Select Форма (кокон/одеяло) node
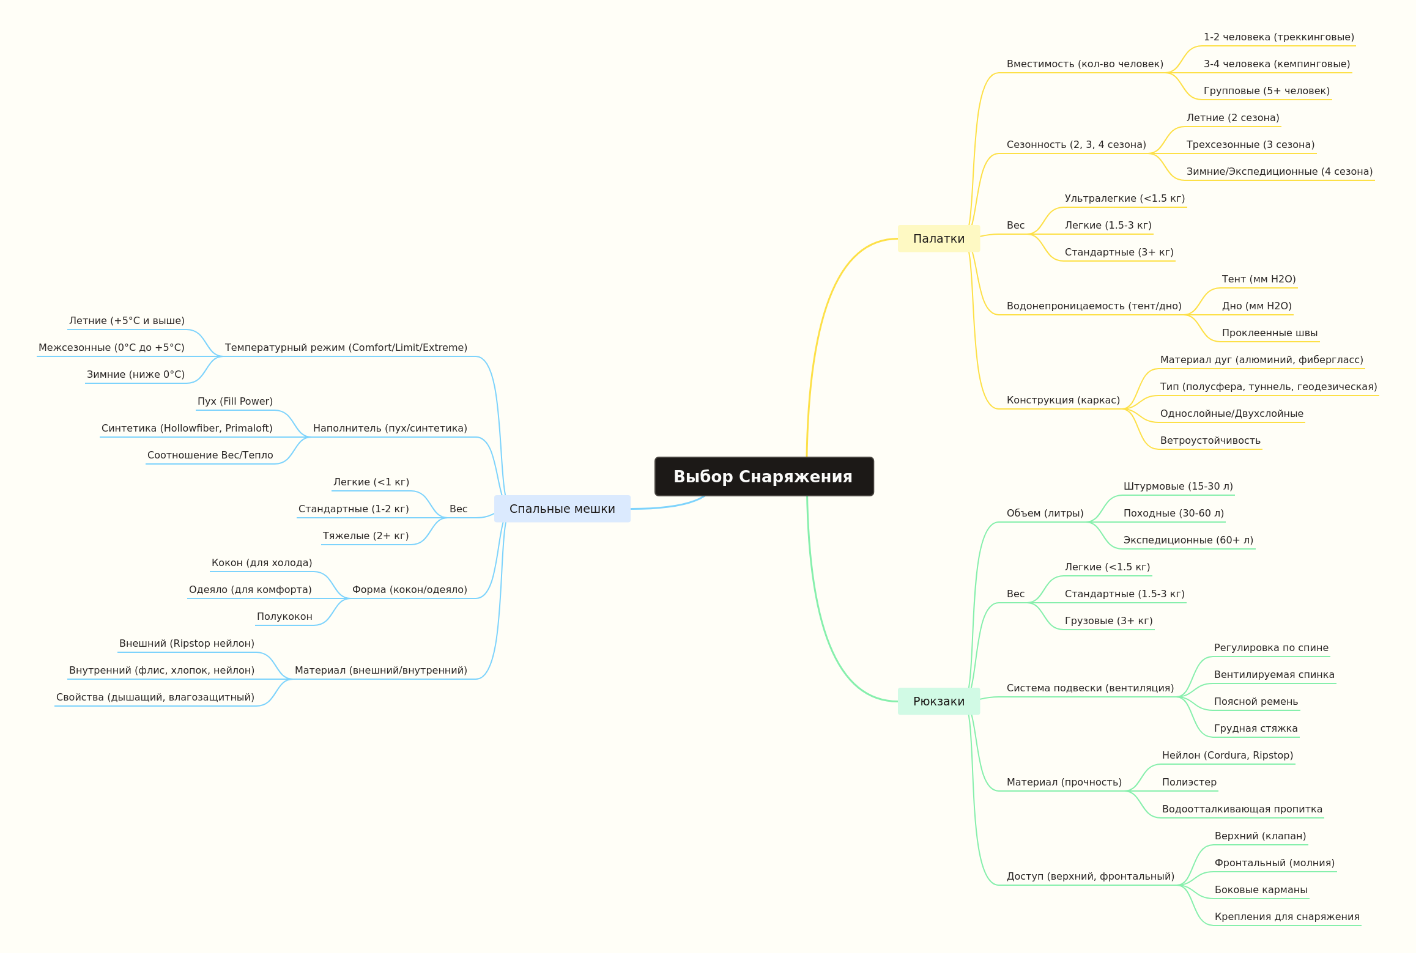 410,590
